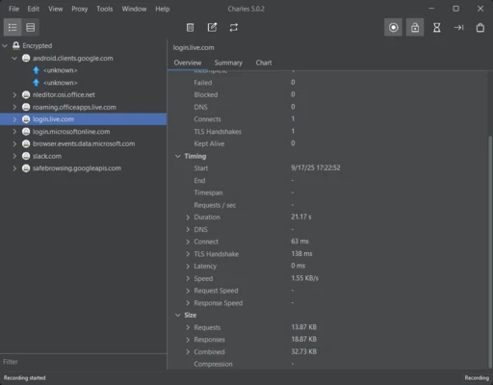Click the overview panel vertical scrollbar

[490, 252]
